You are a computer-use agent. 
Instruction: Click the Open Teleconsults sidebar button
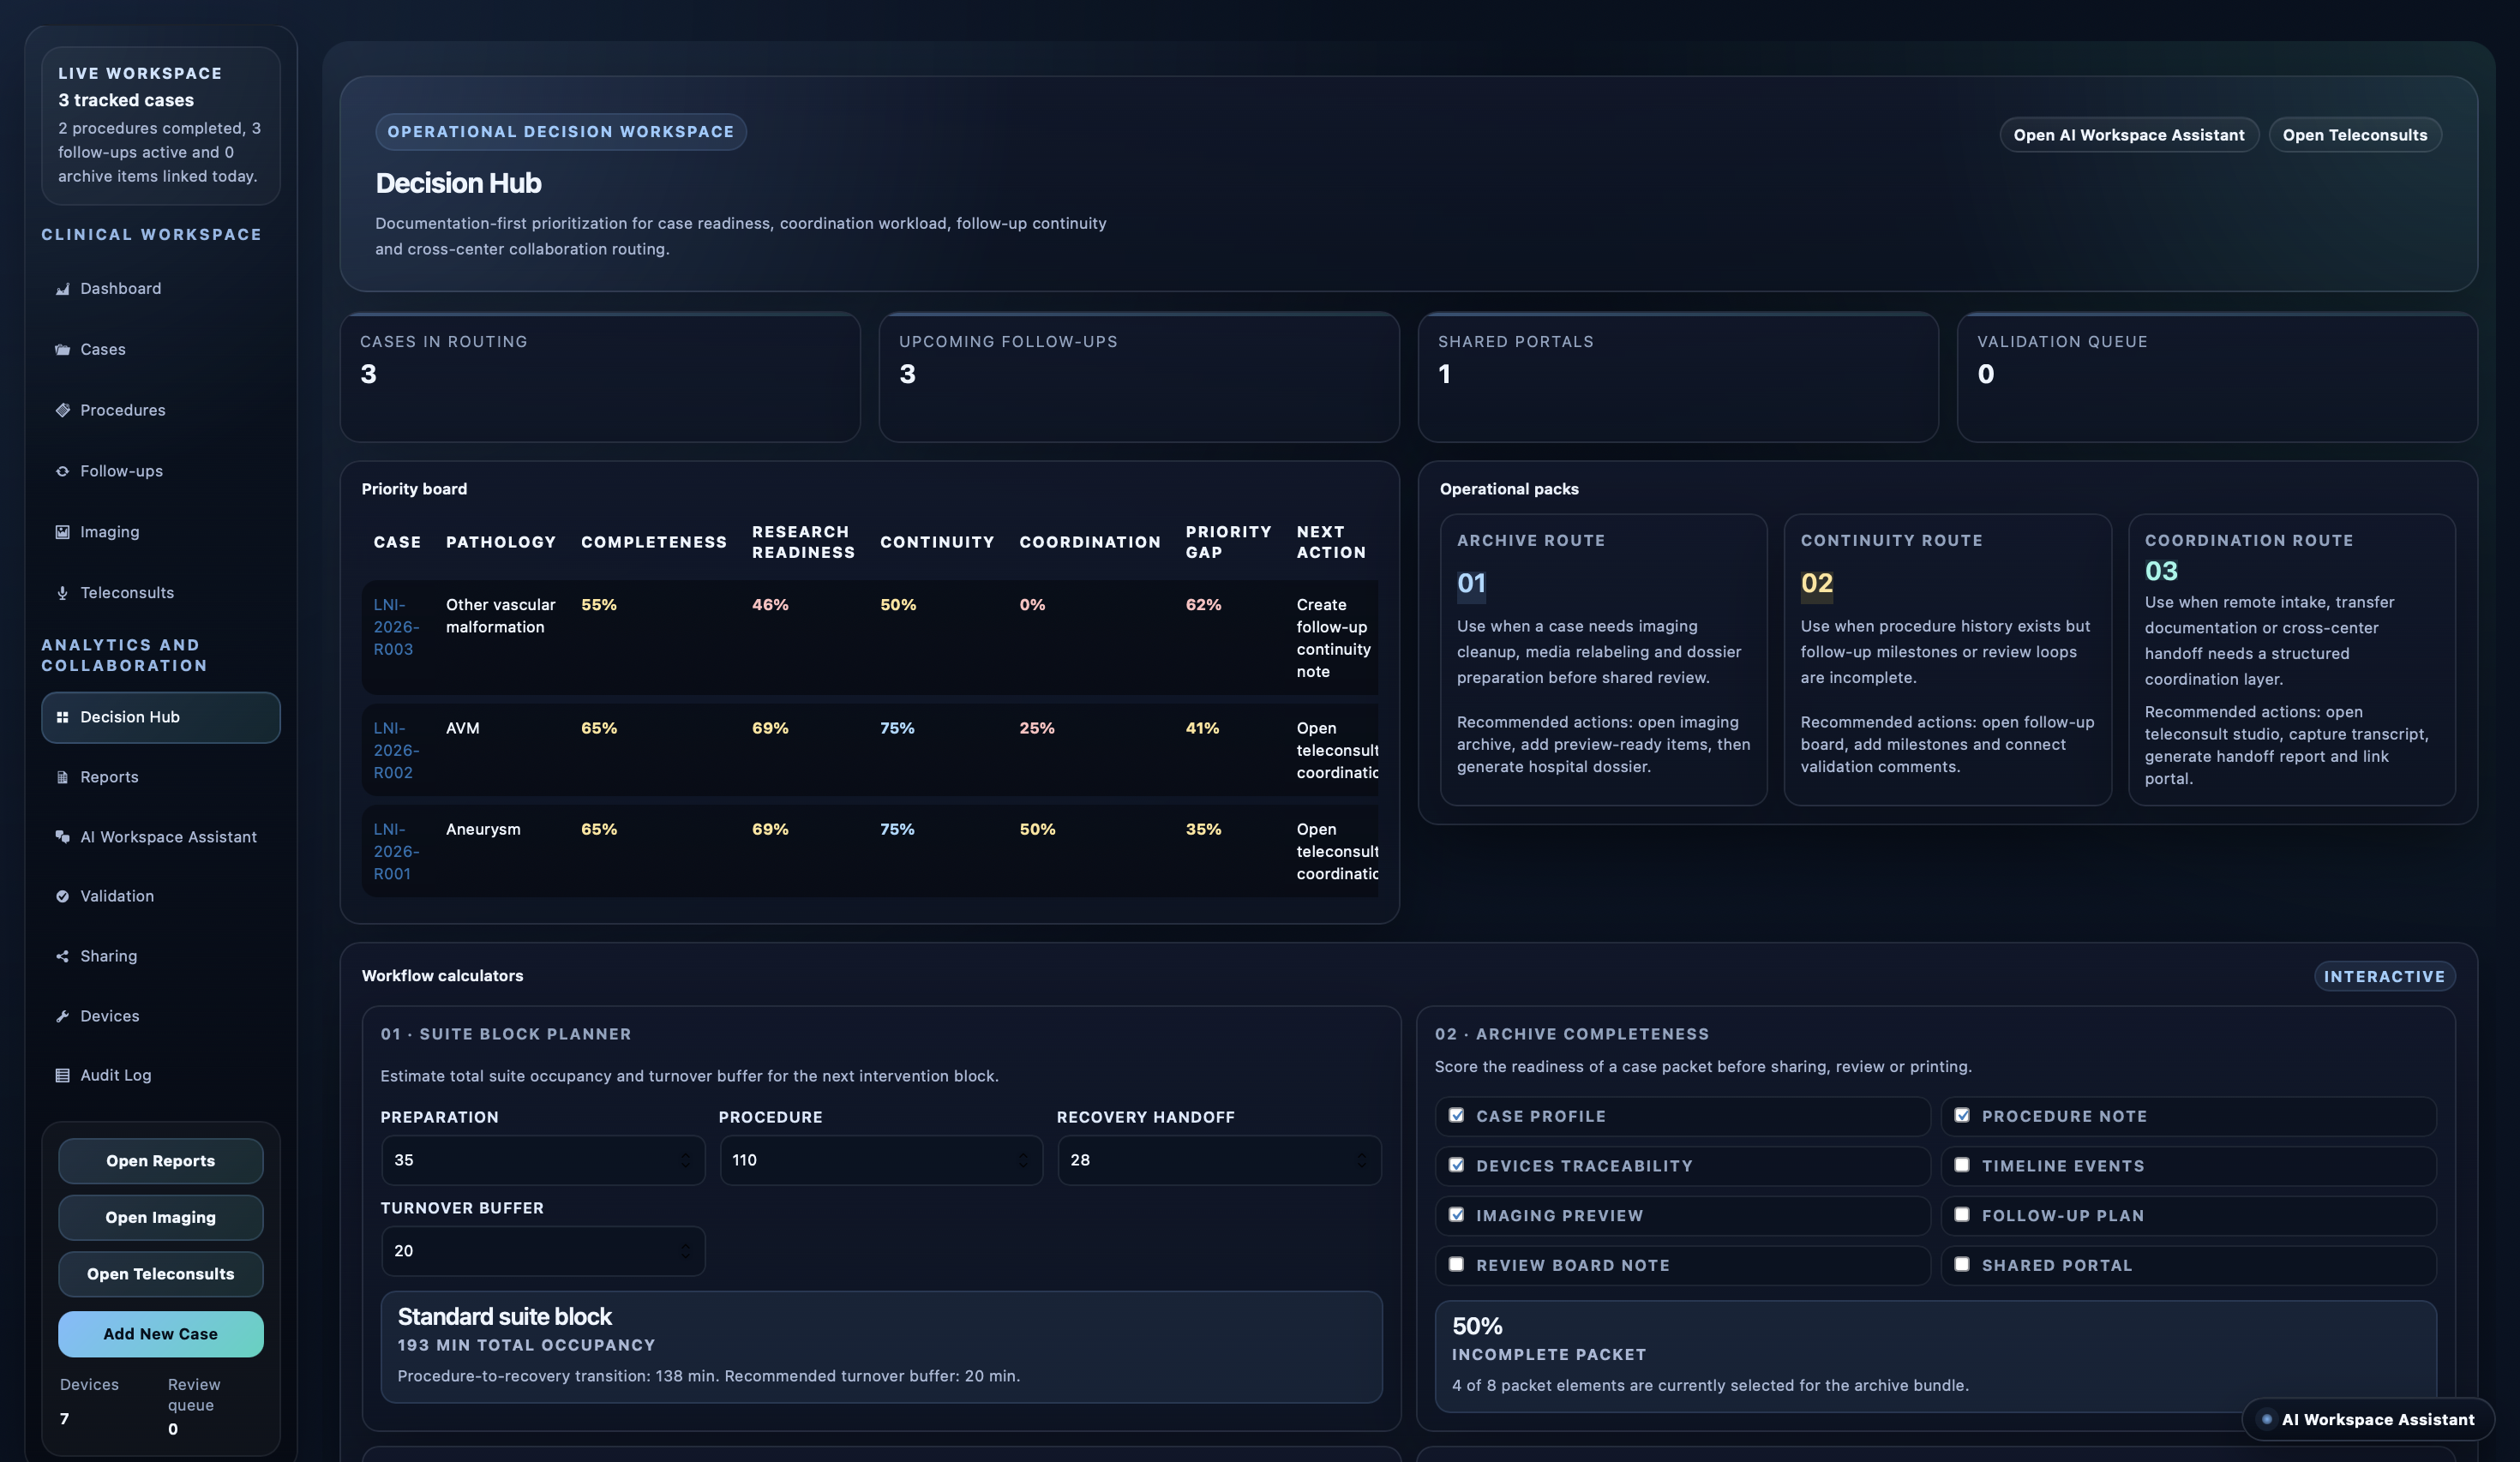coord(161,1274)
